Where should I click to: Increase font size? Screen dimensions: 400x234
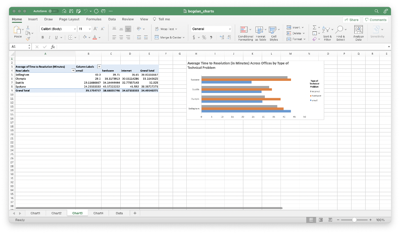tap(95, 29)
